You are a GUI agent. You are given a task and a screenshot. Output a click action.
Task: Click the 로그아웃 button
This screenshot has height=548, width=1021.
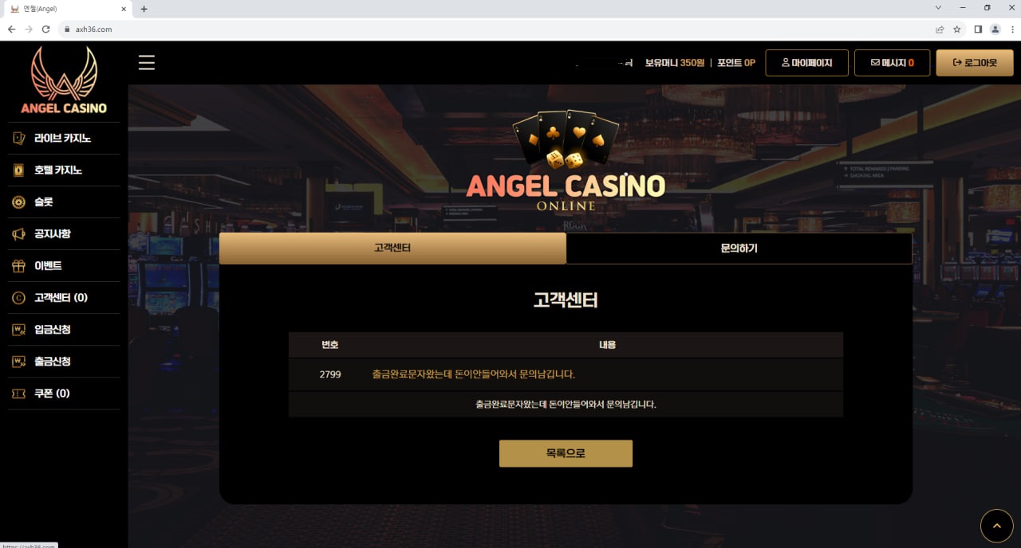[975, 63]
